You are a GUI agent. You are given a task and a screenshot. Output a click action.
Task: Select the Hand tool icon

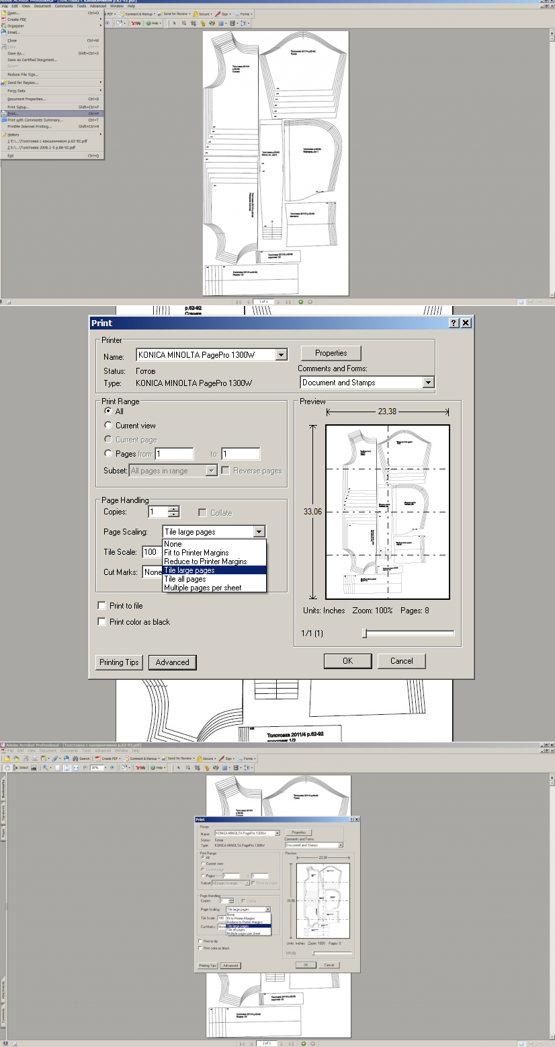[7, 767]
